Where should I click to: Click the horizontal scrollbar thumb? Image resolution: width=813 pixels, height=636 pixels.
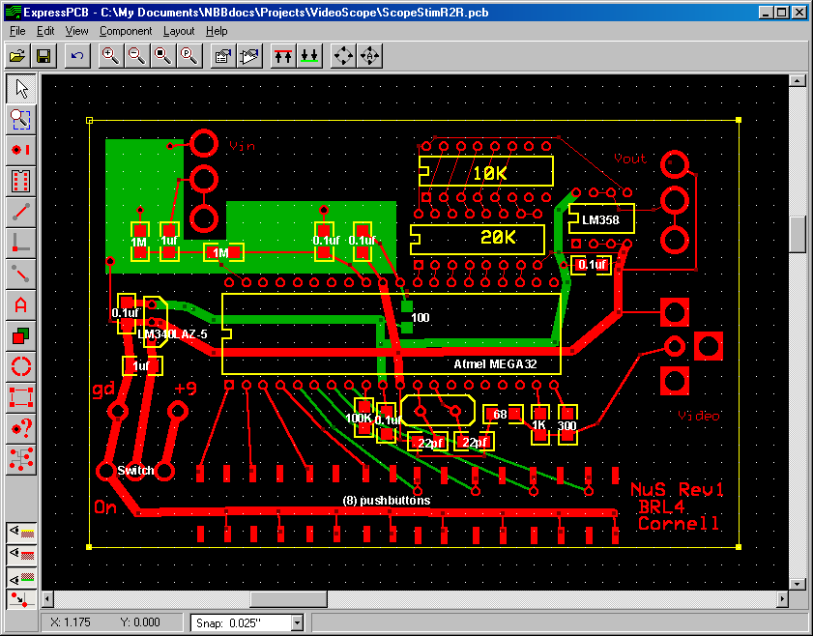pos(289,599)
